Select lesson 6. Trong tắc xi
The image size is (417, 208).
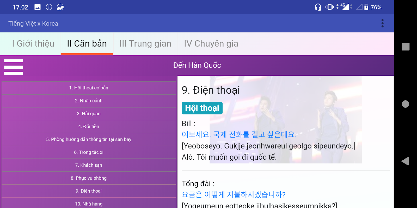tap(89, 152)
